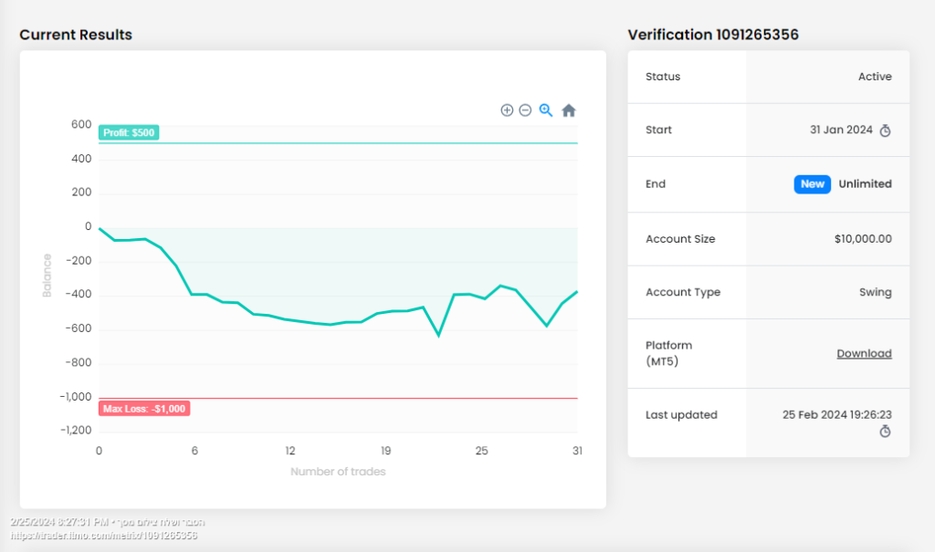Image resolution: width=935 pixels, height=552 pixels.
Task: Click the Profit: $500 label
Action: [x=129, y=132]
